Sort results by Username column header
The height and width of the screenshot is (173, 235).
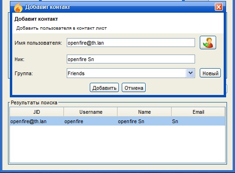tap(91, 112)
